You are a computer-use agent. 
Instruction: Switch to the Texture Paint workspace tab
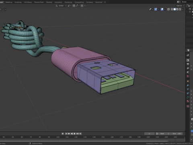[39, 2]
